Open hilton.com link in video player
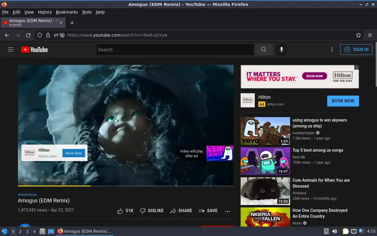The height and width of the screenshot is (236, 377). pos(57,180)
